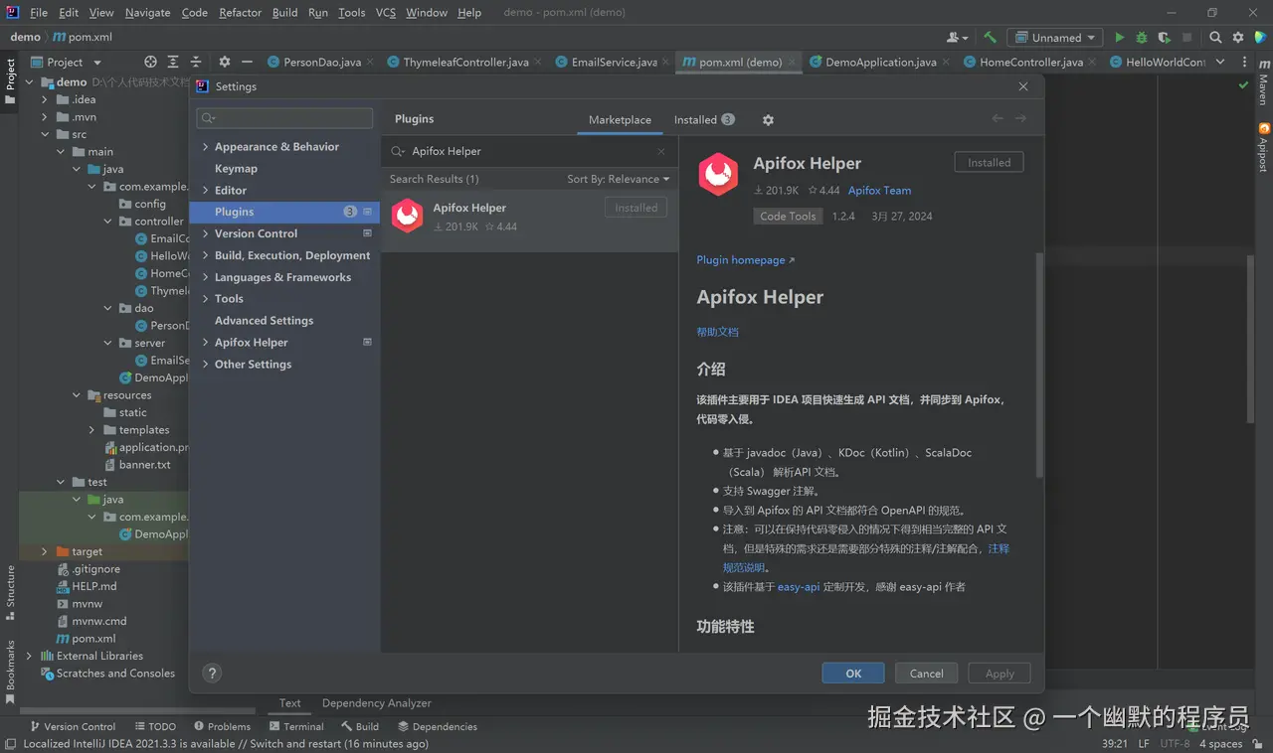Expand Version Control settings category
The image size is (1273, 753).
tap(205, 233)
